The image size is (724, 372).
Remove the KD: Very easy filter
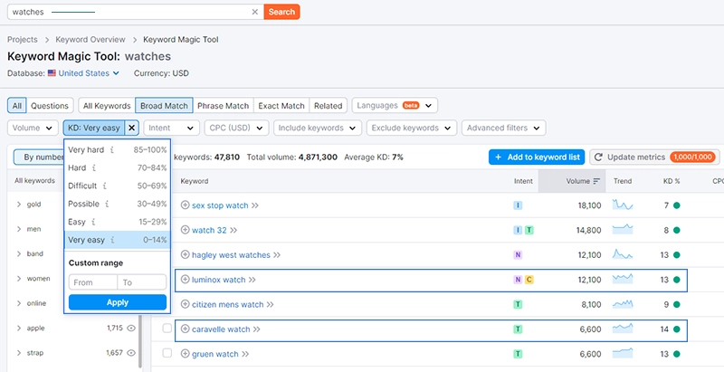click(132, 129)
